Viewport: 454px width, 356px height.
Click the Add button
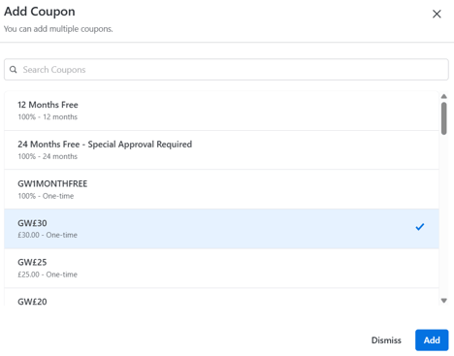point(432,340)
